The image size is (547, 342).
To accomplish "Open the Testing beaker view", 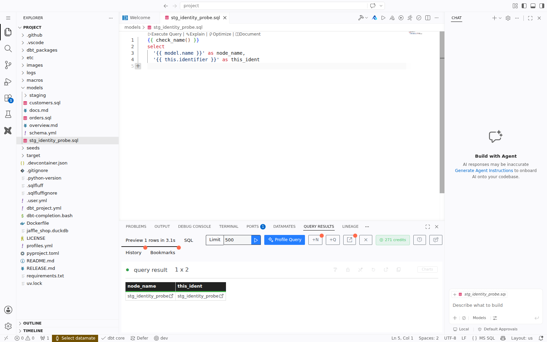I will pyautogui.click(x=8, y=114).
